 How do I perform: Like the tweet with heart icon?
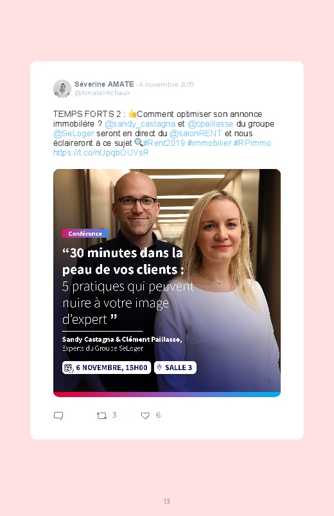point(145,416)
